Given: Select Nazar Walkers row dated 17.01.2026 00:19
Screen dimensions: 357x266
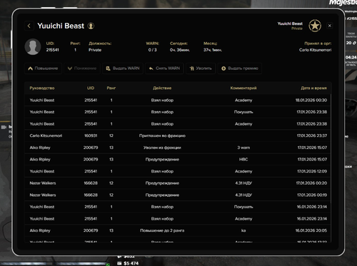Looking at the screenshot, I should click(x=178, y=195).
